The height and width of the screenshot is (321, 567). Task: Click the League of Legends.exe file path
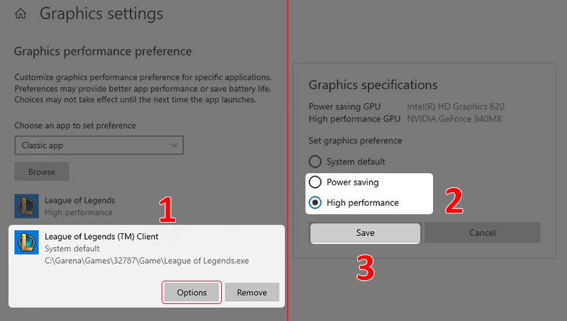click(147, 261)
